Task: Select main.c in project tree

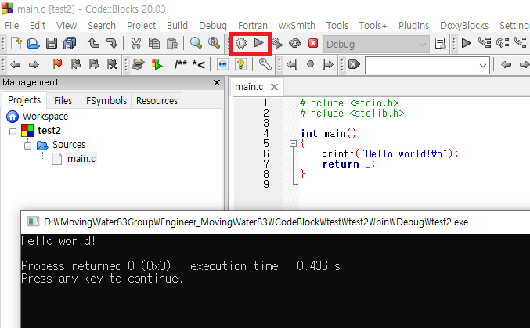Action: click(x=81, y=159)
